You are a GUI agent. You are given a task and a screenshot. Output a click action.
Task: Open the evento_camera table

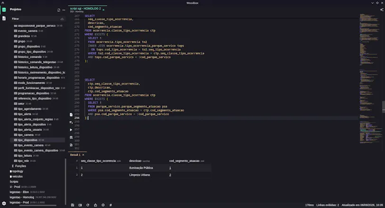[x=27, y=31]
